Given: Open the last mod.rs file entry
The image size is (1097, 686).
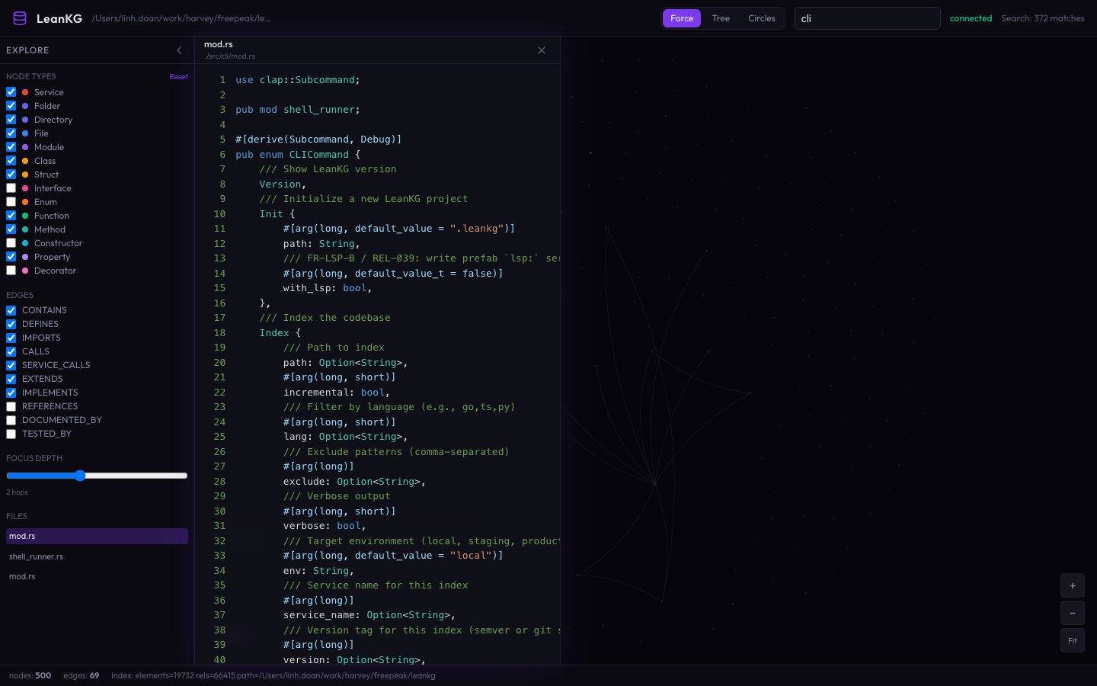Looking at the screenshot, I should [97, 576].
